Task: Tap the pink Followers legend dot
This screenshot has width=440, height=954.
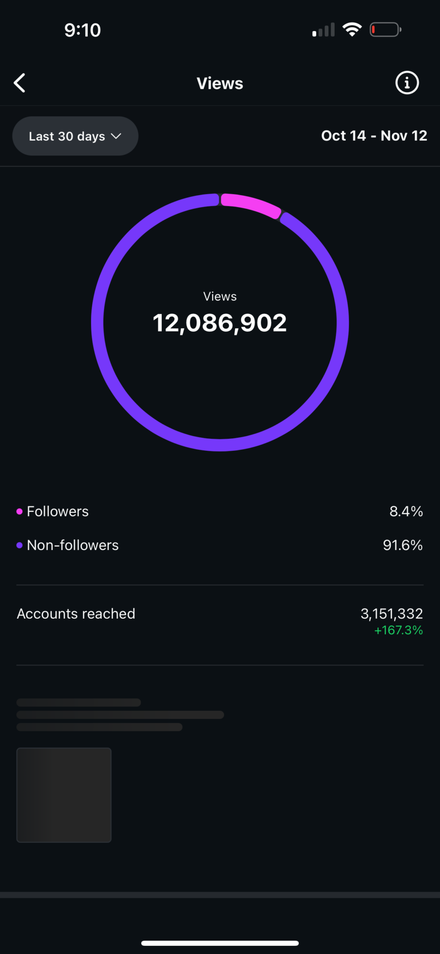Action: (20, 511)
